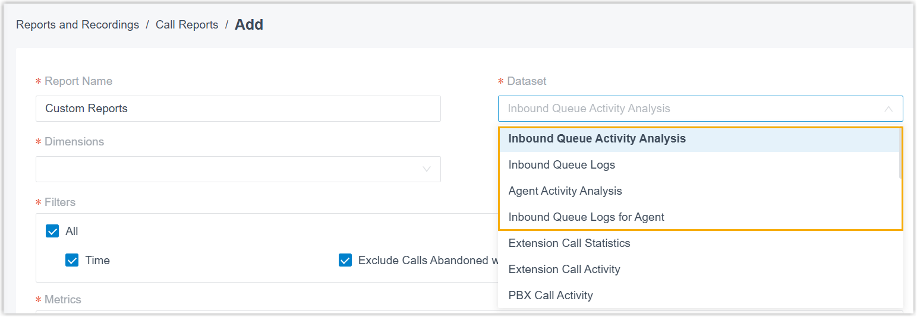Image resolution: width=917 pixels, height=317 pixels.
Task: Click the Dimensions dropdown chevron
Action: tap(426, 169)
